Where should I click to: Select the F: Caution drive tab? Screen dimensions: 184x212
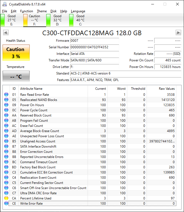pos(34,20)
